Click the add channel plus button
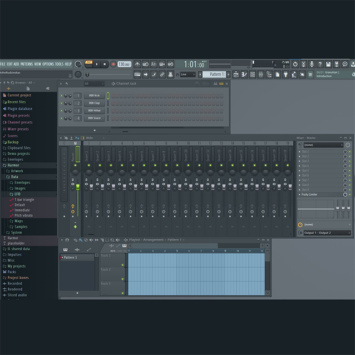The height and width of the screenshot is (355, 355). click(95, 130)
